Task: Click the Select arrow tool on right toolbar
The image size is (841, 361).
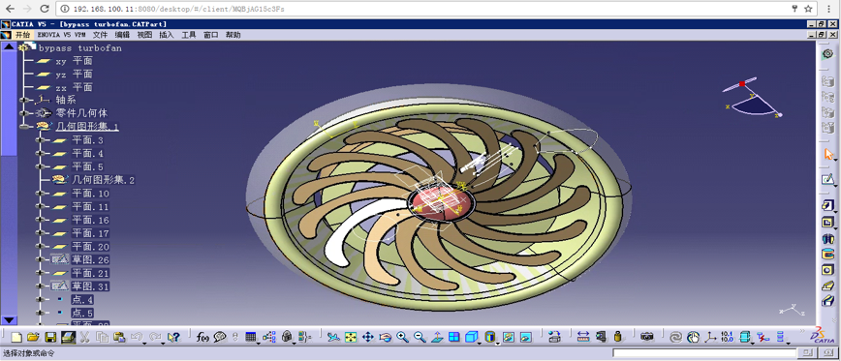Action: tap(828, 154)
